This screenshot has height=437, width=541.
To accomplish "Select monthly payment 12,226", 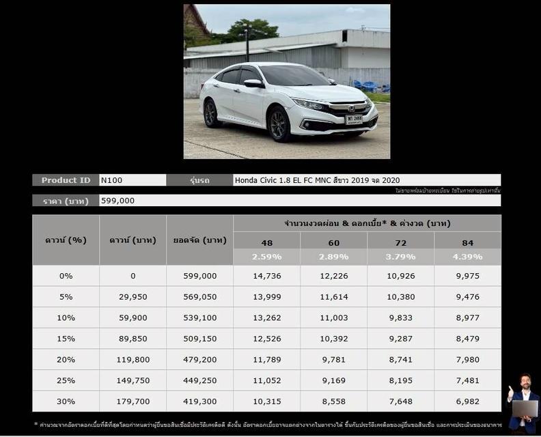I will tap(333, 276).
